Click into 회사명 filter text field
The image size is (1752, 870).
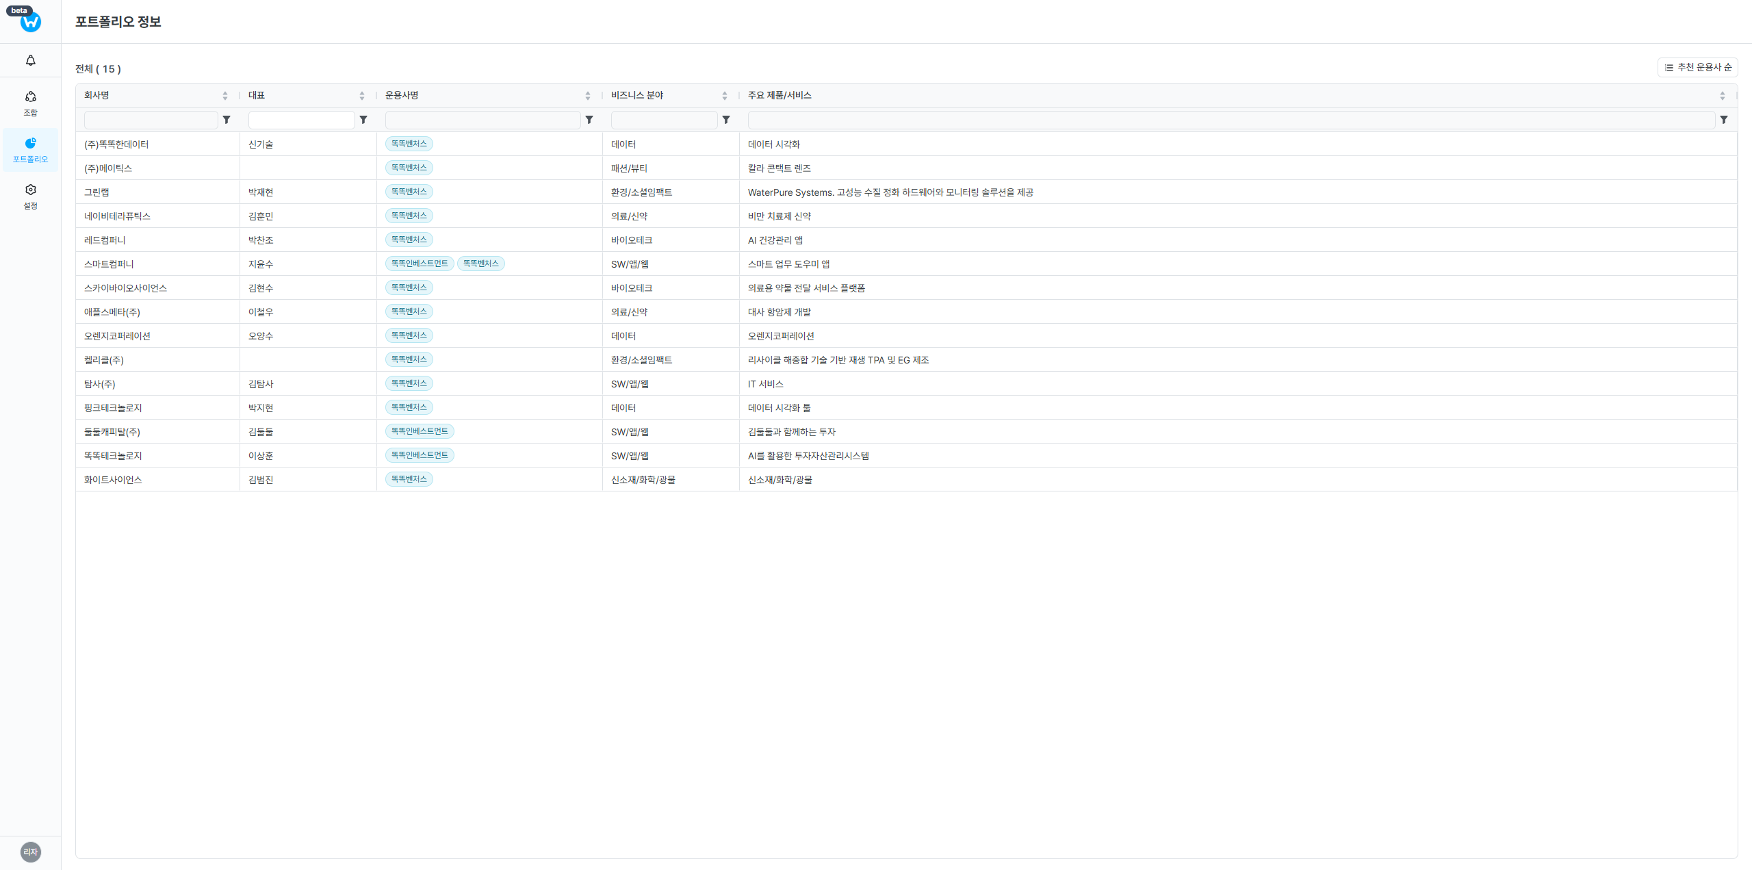pyautogui.click(x=151, y=120)
